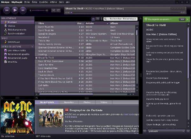Open the SHOUTcast radio entry
191x139 pixels.
[14, 42]
